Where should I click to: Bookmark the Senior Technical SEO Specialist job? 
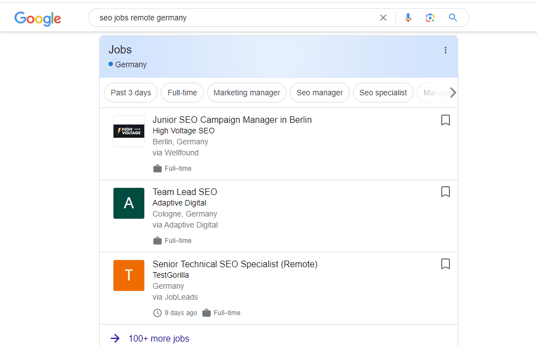pos(446,264)
